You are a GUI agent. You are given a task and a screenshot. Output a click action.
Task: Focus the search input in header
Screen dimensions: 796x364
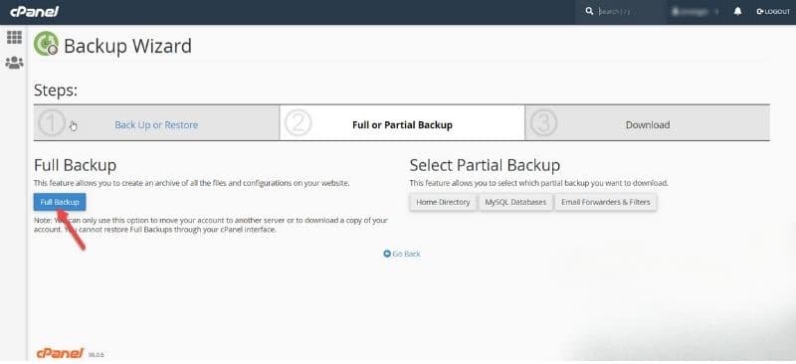point(630,11)
